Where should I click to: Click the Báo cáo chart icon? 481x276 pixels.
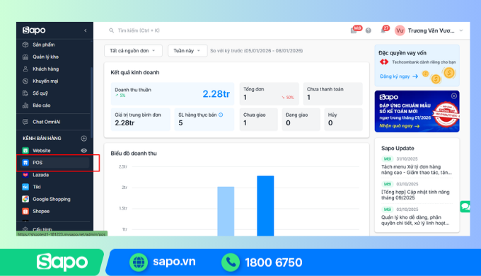coord(25,105)
